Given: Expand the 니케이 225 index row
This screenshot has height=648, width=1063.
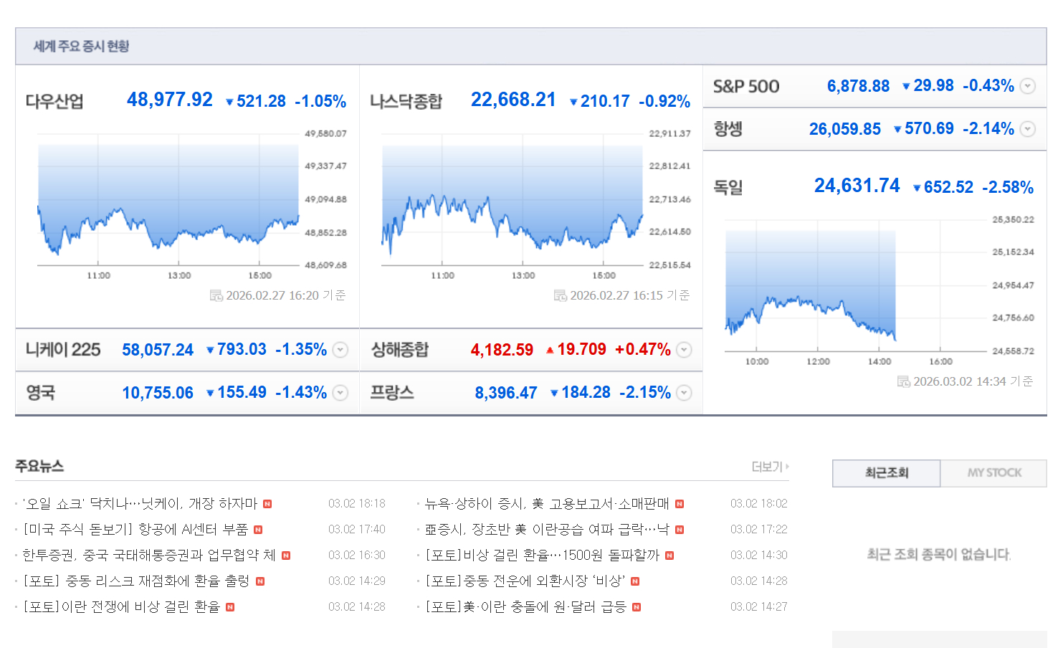Looking at the screenshot, I should click(x=340, y=350).
